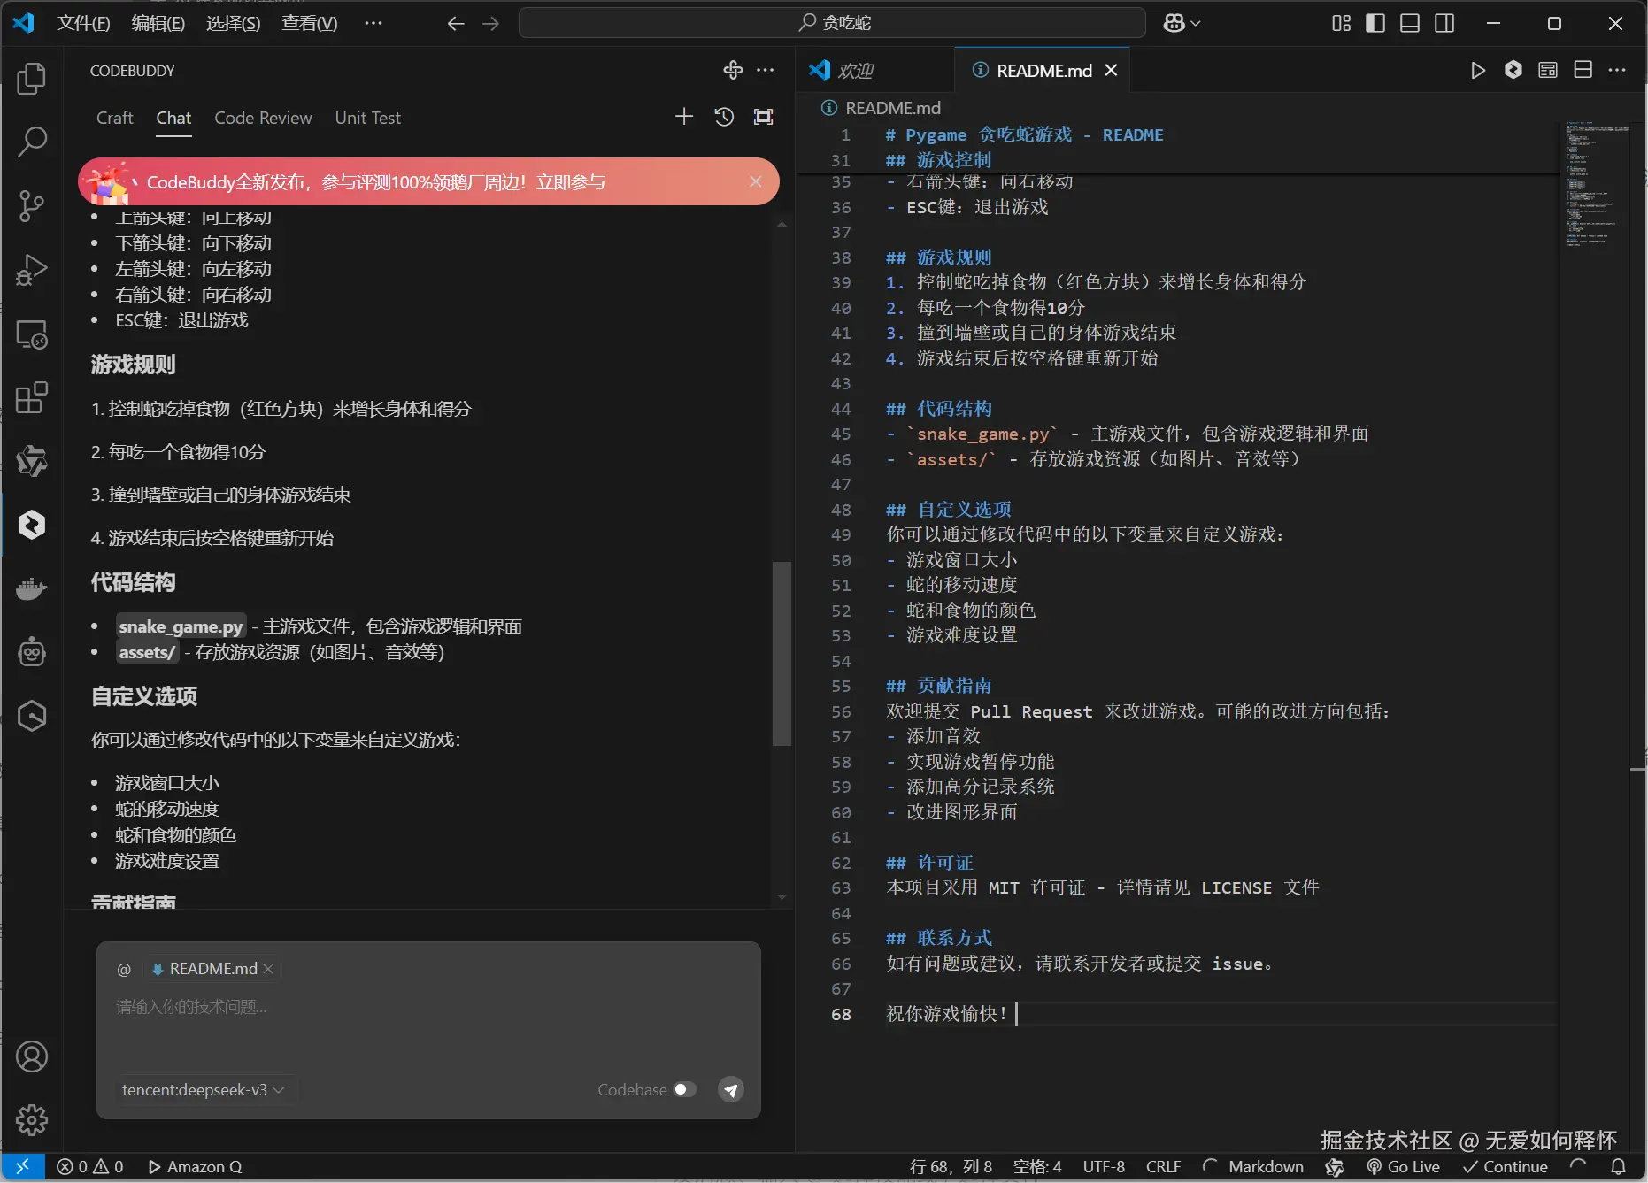Open the 查看(V) menu
Image resolution: width=1648 pixels, height=1183 pixels.
(310, 23)
